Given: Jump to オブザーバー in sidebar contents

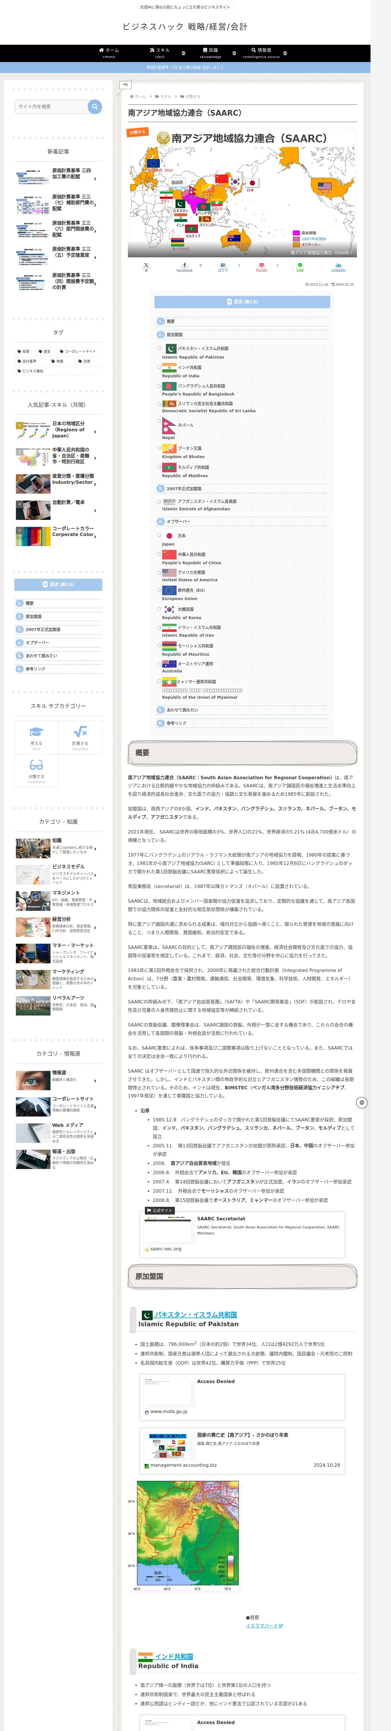Looking at the screenshot, I should 59,642.
